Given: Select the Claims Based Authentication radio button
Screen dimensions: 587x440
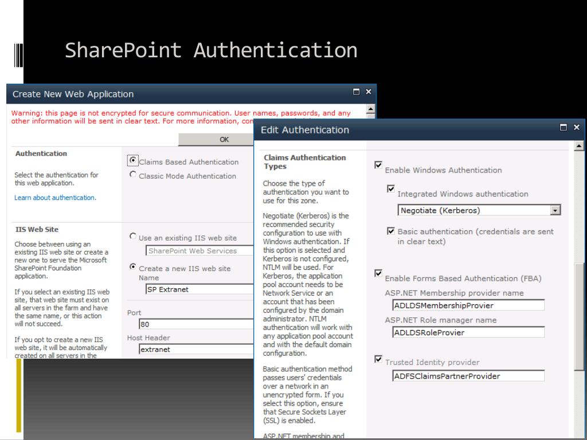Looking at the screenshot, I should [x=132, y=162].
